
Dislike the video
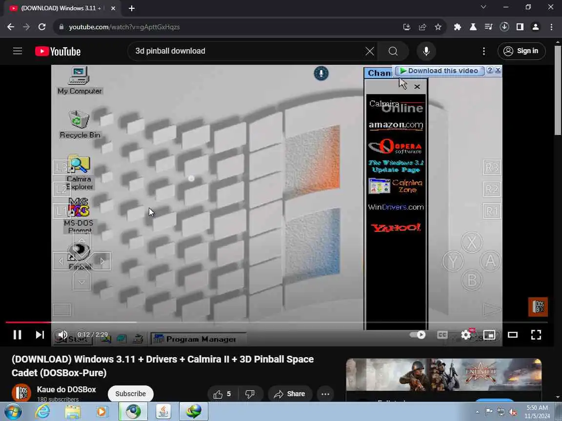pyautogui.click(x=250, y=394)
